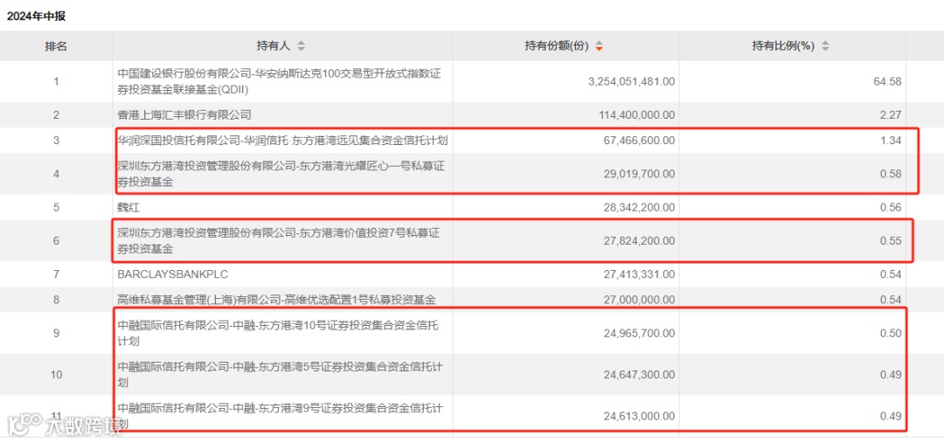
Task: Select holder 华润深国投信托有限公司-华润信托
Action: click(x=282, y=141)
